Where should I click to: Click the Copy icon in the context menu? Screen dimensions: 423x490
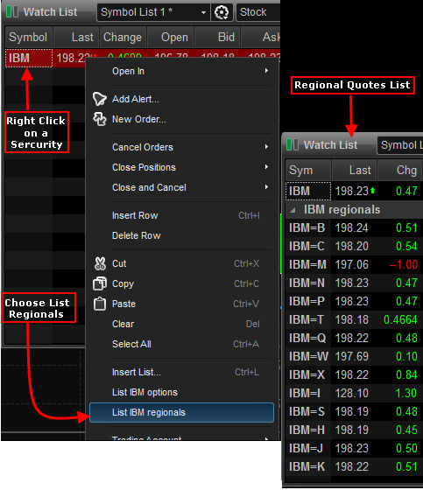(x=100, y=283)
